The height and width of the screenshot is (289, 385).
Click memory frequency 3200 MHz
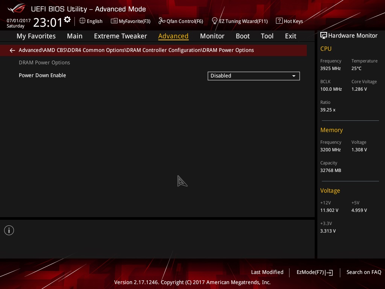[x=330, y=150]
